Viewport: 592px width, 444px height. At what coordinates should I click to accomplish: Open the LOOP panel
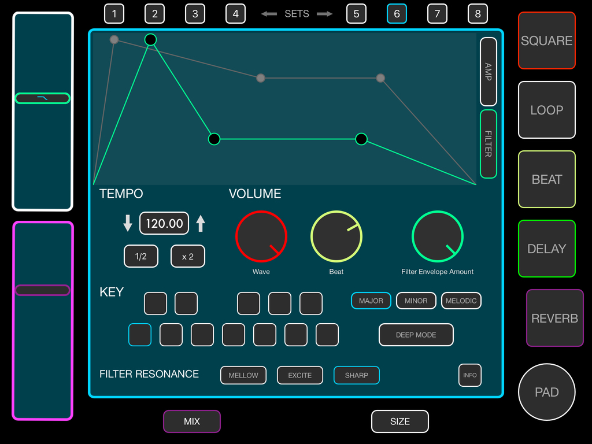tap(547, 110)
